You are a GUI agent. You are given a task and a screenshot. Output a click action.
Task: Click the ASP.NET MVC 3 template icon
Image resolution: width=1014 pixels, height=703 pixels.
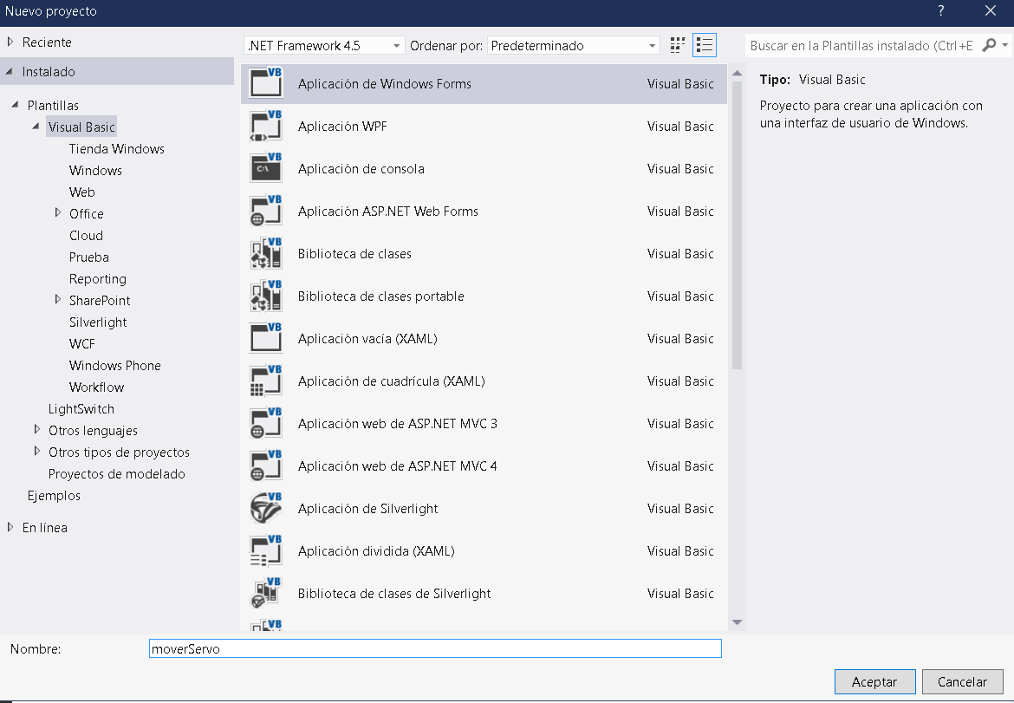266,424
